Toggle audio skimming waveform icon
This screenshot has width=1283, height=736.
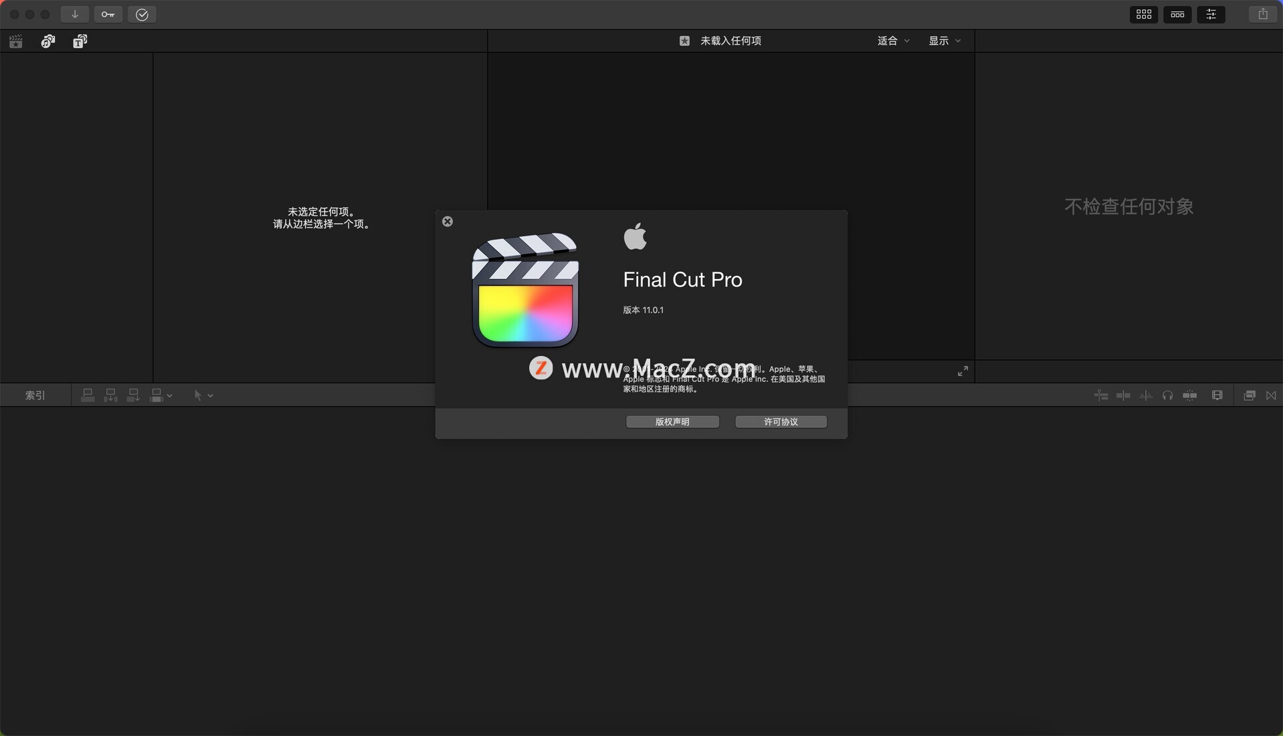[1145, 395]
